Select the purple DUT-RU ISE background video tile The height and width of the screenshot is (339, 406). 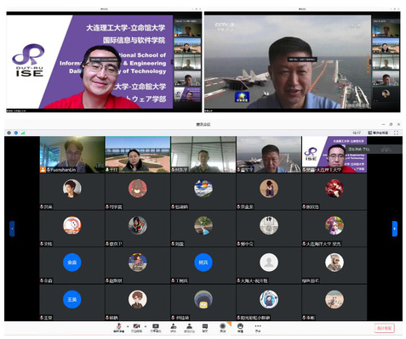tap(335, 155)
